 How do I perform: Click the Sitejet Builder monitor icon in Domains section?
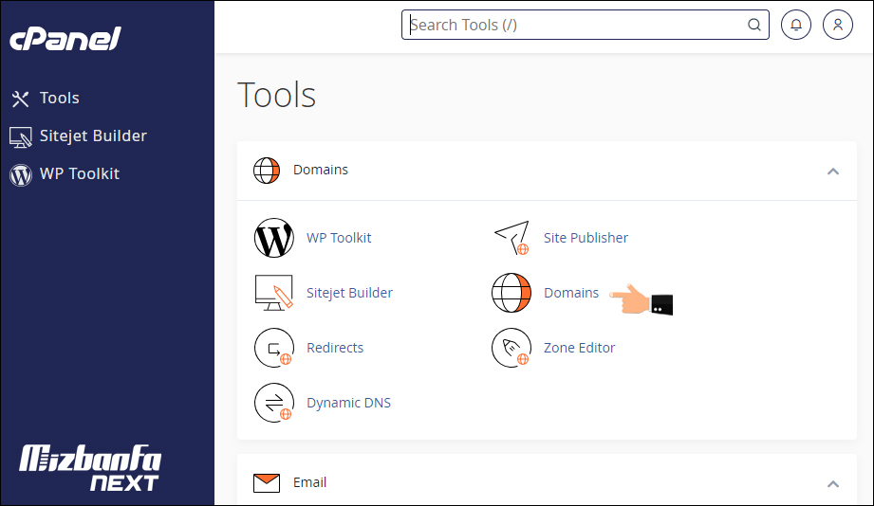pos(273,292)
